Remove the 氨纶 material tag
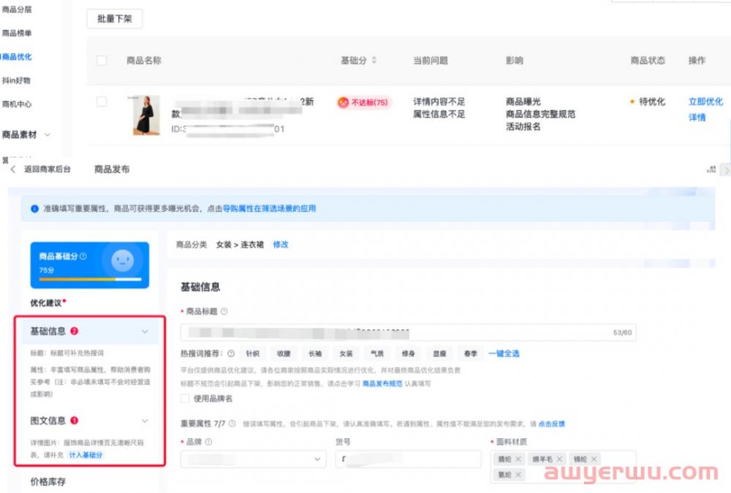 coord(518,475)
